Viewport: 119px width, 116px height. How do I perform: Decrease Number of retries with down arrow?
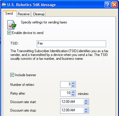pyautogui.click(x=73, y=86)
